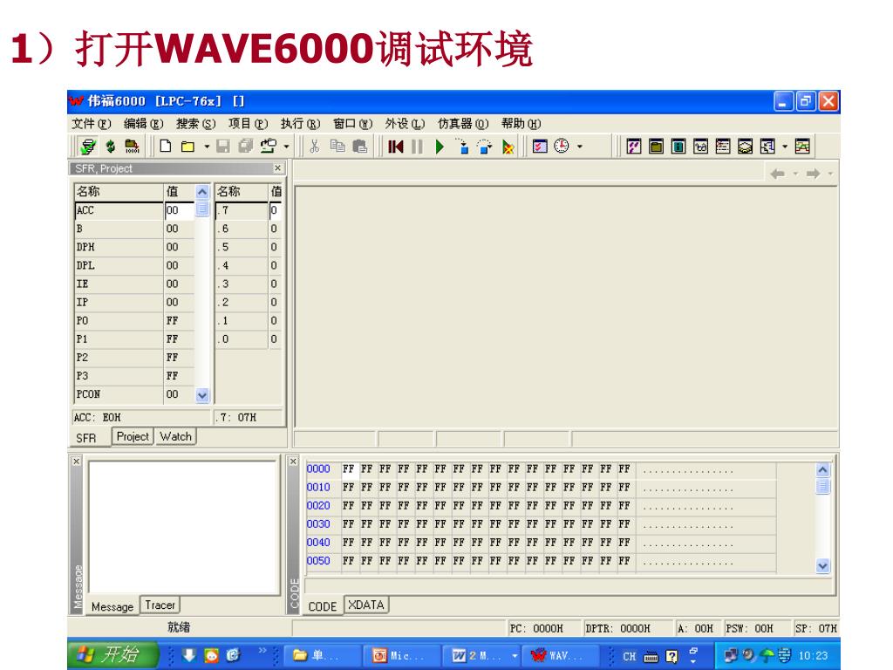Open the 文件(F) menu
The image size is (893, 670).
[x=91, y=124]
